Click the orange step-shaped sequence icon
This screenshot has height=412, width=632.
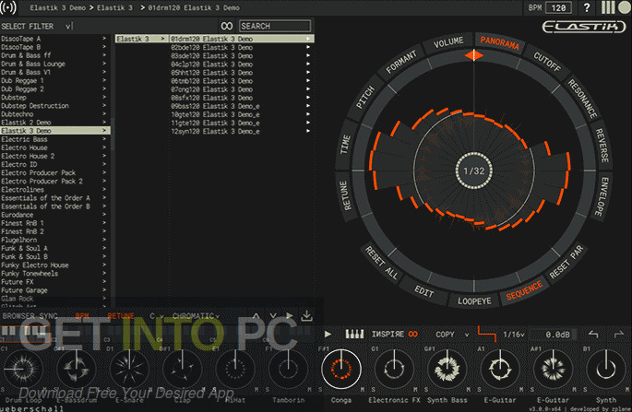coord(487,334)
